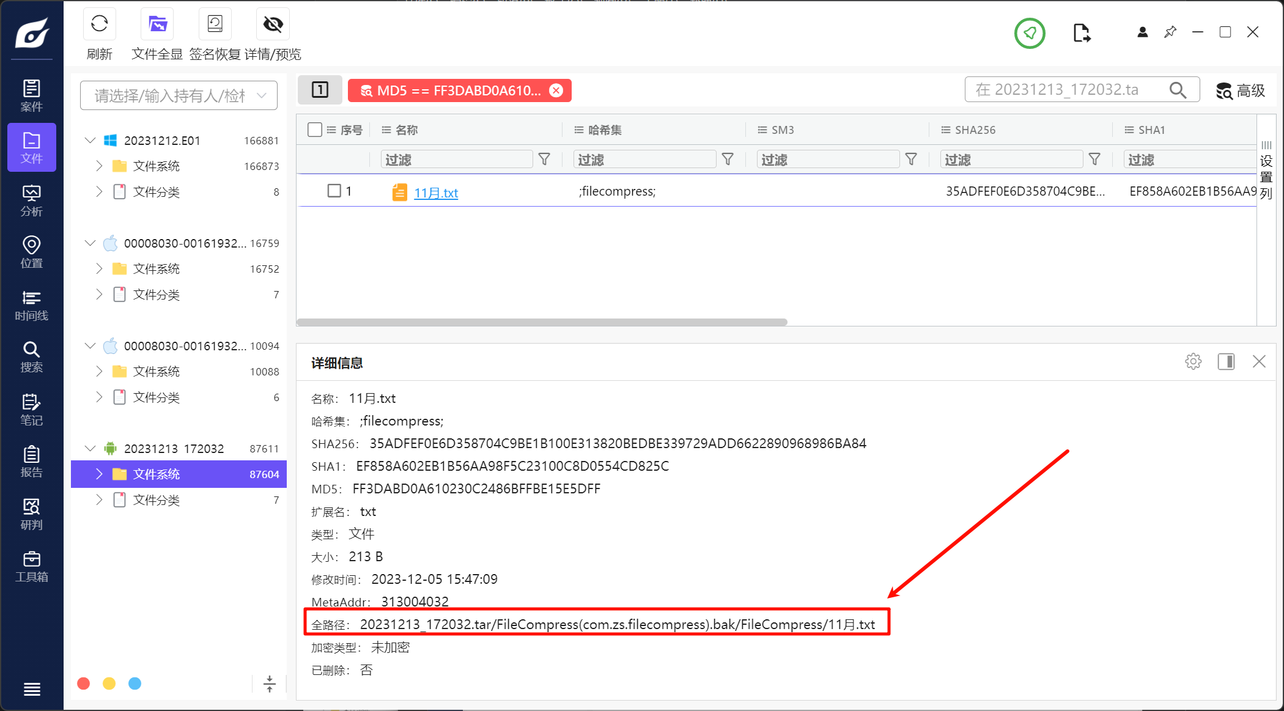Click the green shield icon at top

point(1030,33)
